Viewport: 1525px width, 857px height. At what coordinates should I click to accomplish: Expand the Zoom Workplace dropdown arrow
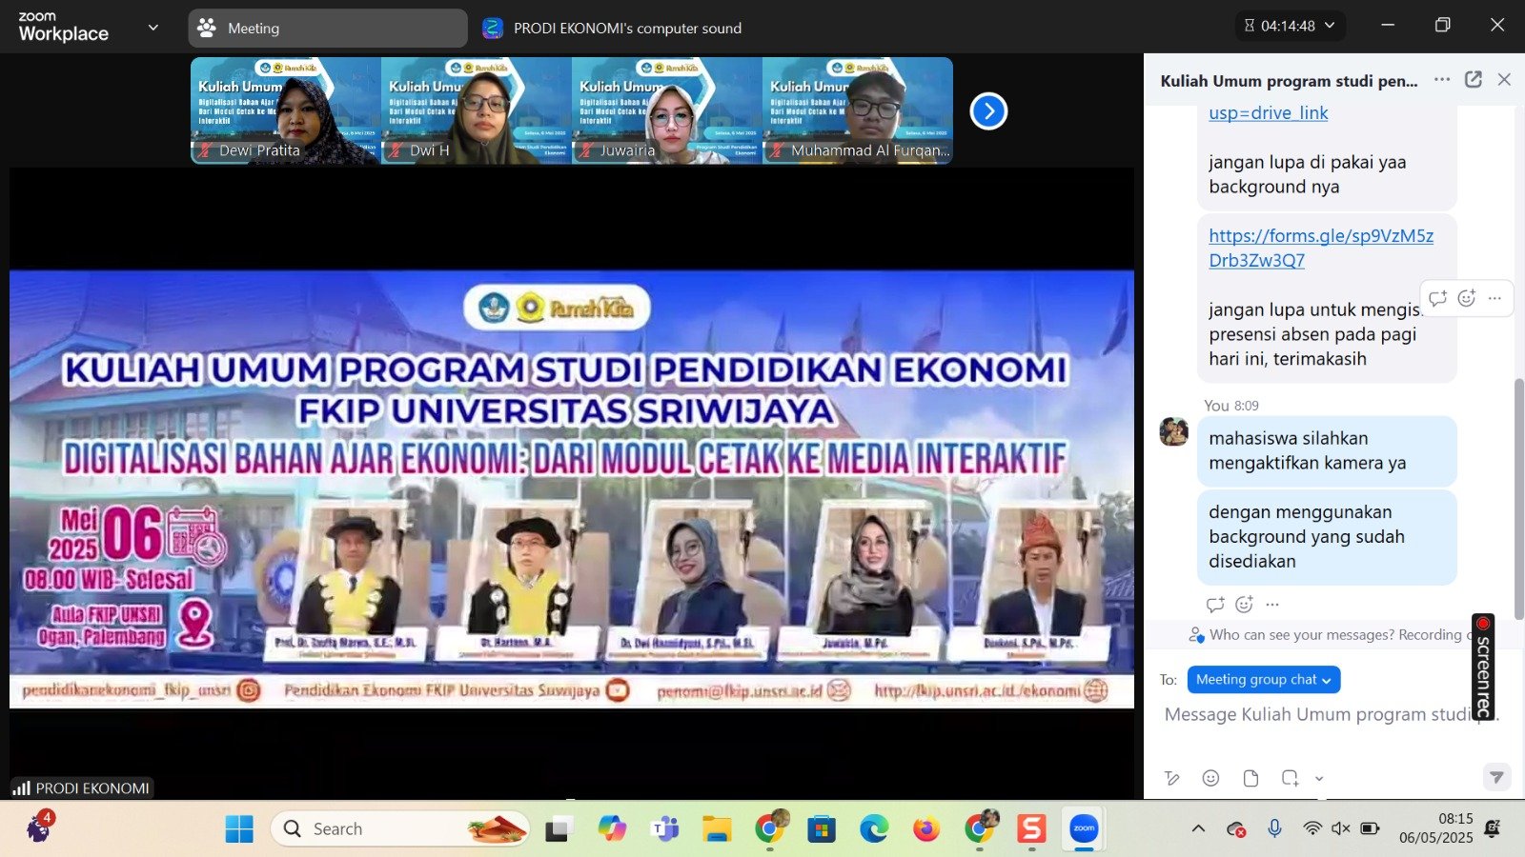coord(153,28)
